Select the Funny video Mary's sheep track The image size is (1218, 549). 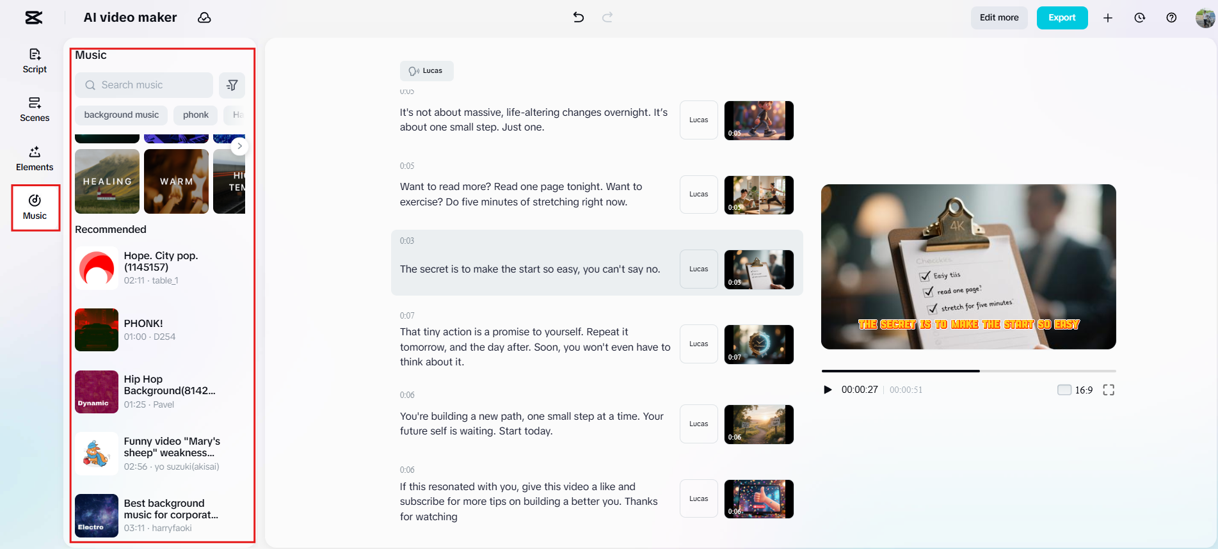tap(160, 454)
